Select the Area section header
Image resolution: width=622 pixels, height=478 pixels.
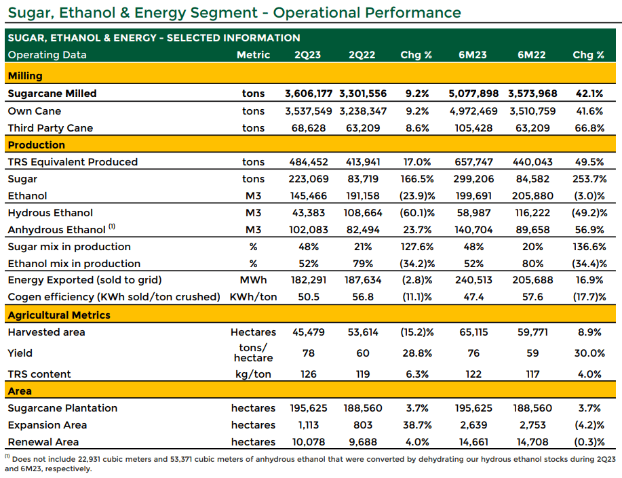point(310,391)
